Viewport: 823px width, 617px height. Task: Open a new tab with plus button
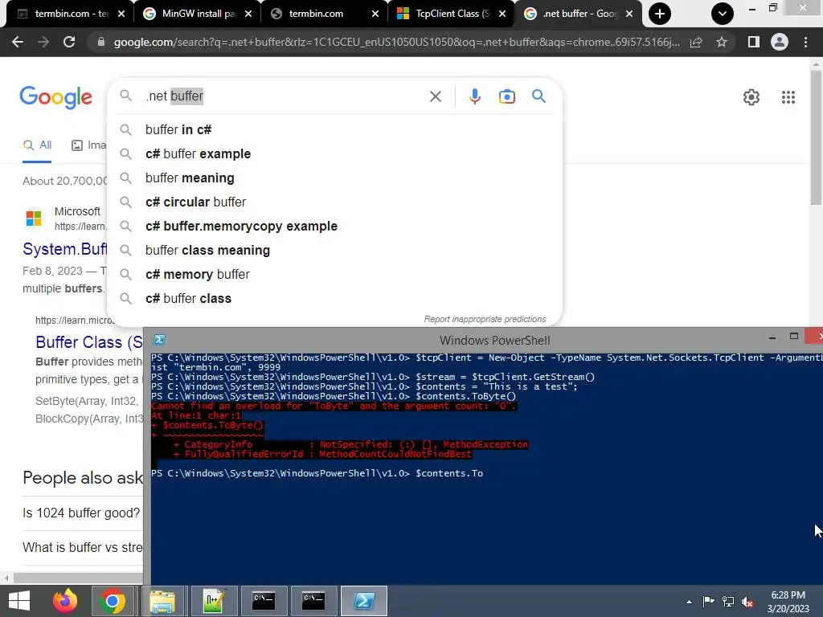[x=660, y=14]
